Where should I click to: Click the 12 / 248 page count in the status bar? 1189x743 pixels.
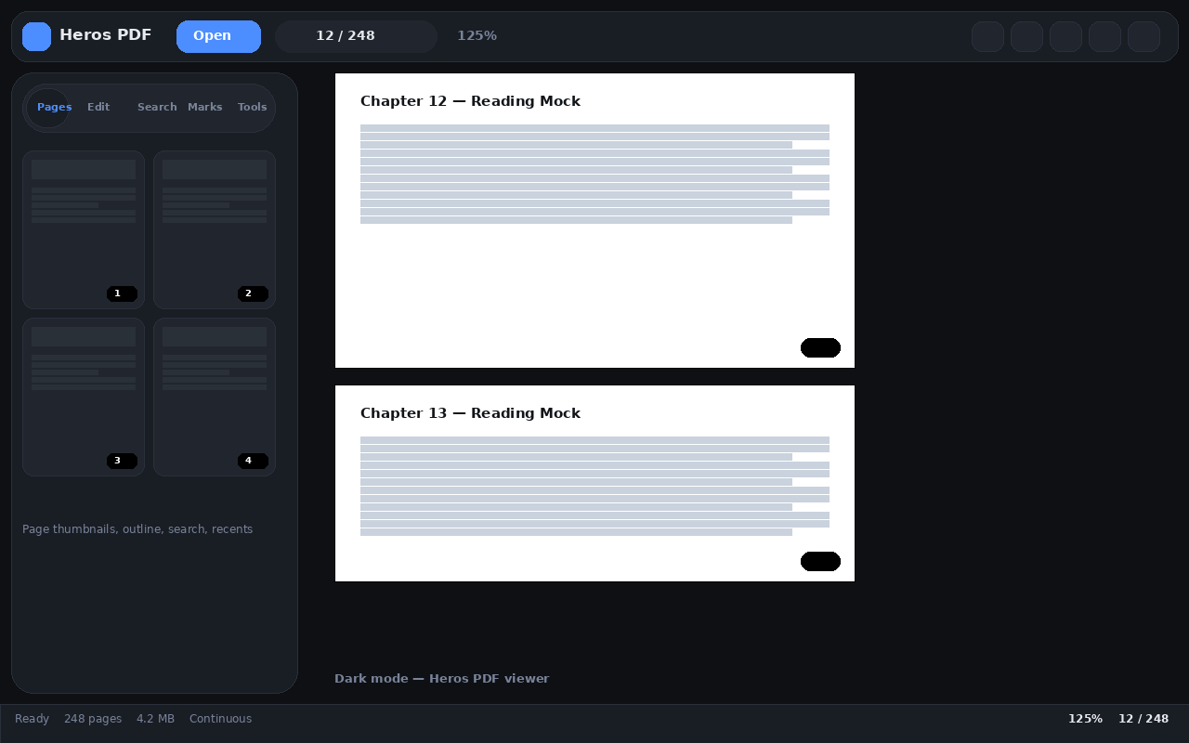point(1143,719)
